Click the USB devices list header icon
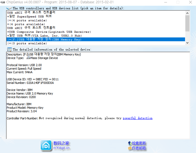The image size is (196, 153). tap(9, 8)
